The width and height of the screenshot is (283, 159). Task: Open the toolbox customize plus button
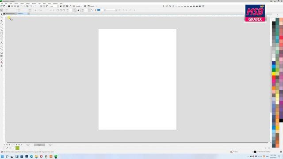2,70
